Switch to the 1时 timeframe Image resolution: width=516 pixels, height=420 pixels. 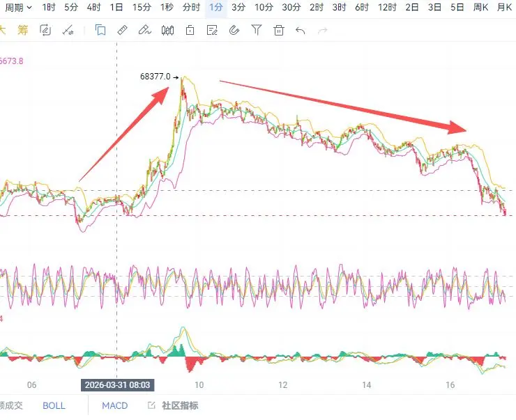click(48, 7)
